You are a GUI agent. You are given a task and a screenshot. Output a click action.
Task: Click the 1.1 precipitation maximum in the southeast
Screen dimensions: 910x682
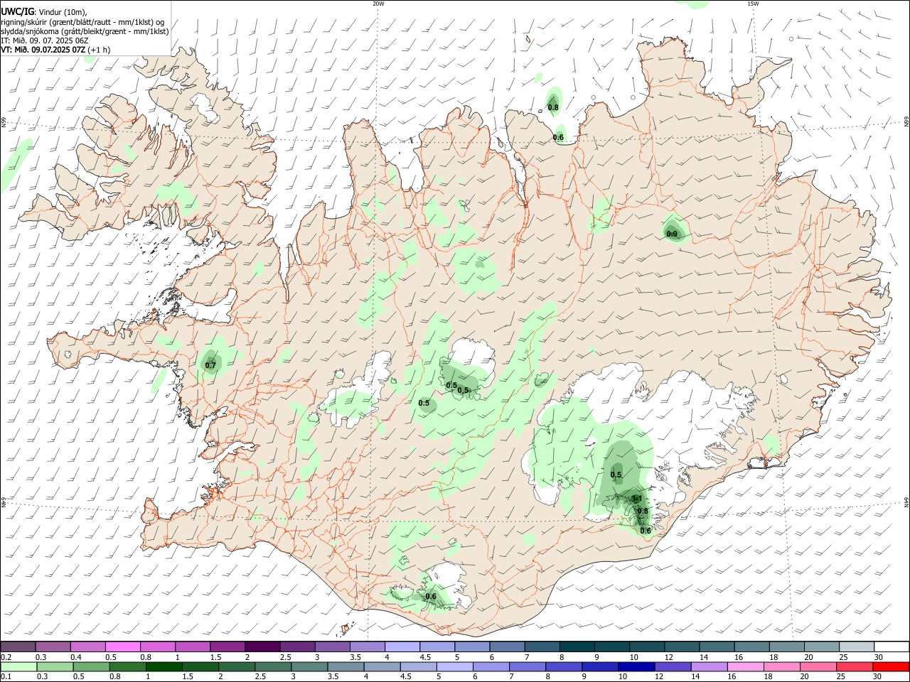pos(637,499)
